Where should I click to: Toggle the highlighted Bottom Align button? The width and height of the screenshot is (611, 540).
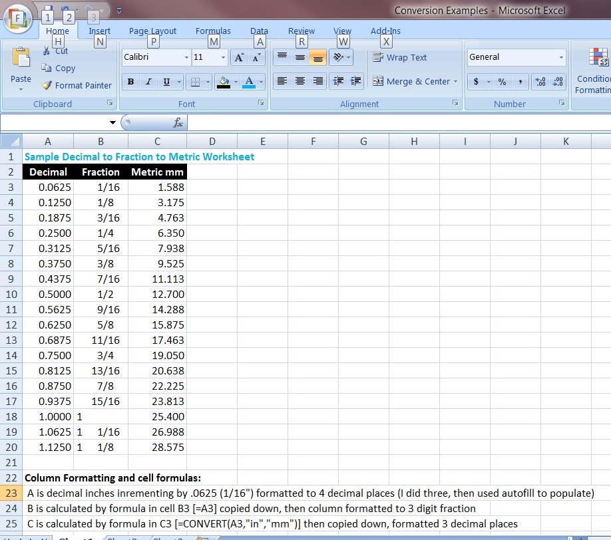(x=317, y=58)
